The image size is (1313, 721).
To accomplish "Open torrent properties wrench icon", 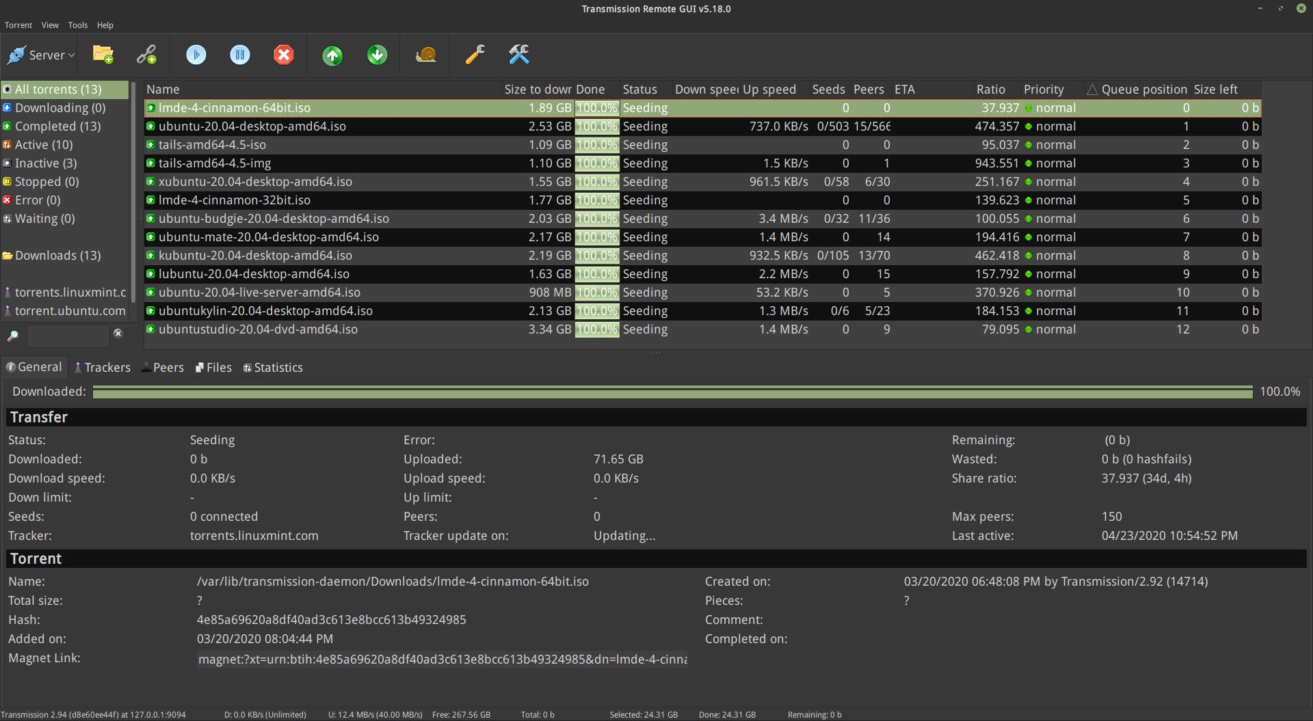I will click(x=475, y=55).
